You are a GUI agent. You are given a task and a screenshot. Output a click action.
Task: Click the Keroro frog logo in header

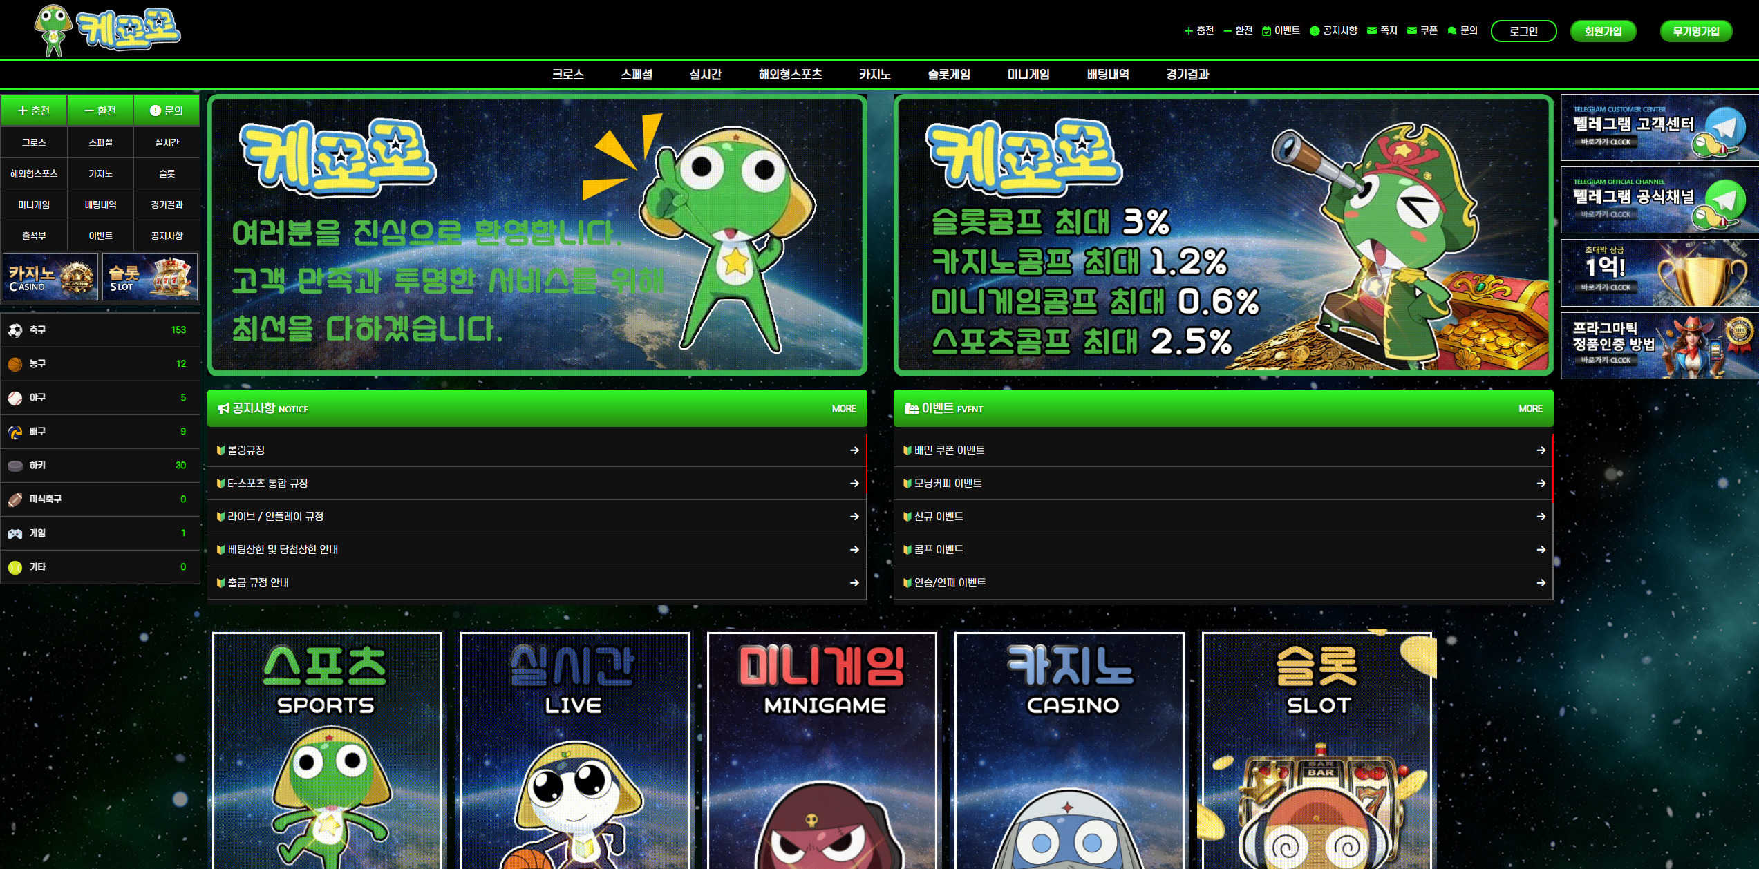[x=107, y=30]
